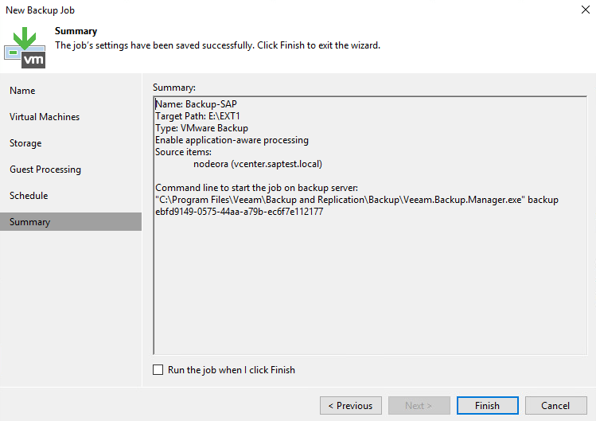Select the Guest Processing step
The image size is (596, 421).
click(45, 170)
